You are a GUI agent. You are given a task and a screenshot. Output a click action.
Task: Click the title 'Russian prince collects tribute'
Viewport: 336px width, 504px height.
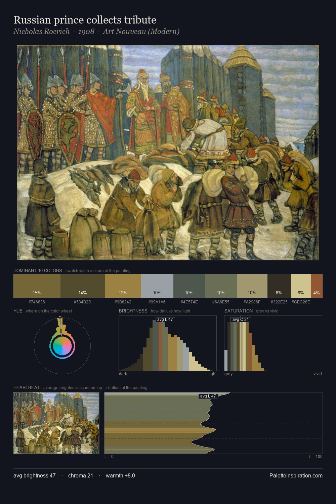(85, 20)
